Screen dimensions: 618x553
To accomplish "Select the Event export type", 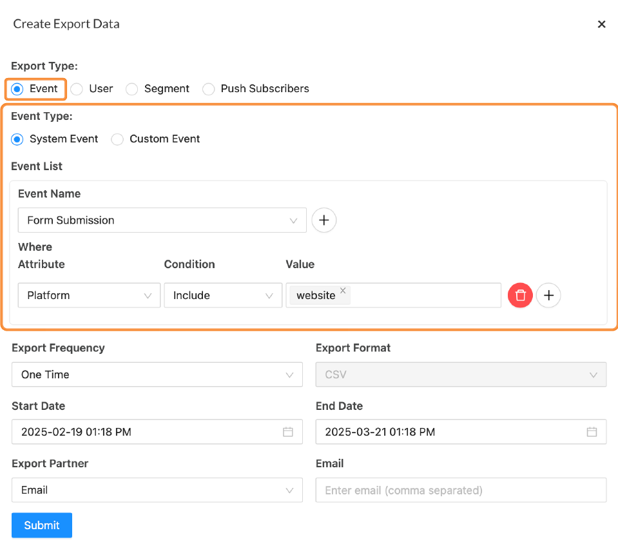I will point(17,89).
